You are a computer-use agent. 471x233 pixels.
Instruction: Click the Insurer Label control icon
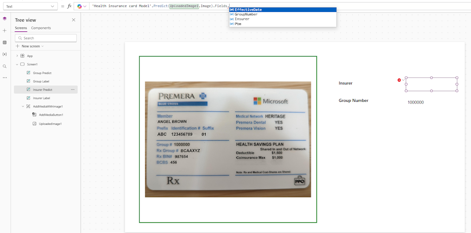(x=28, y=98)
